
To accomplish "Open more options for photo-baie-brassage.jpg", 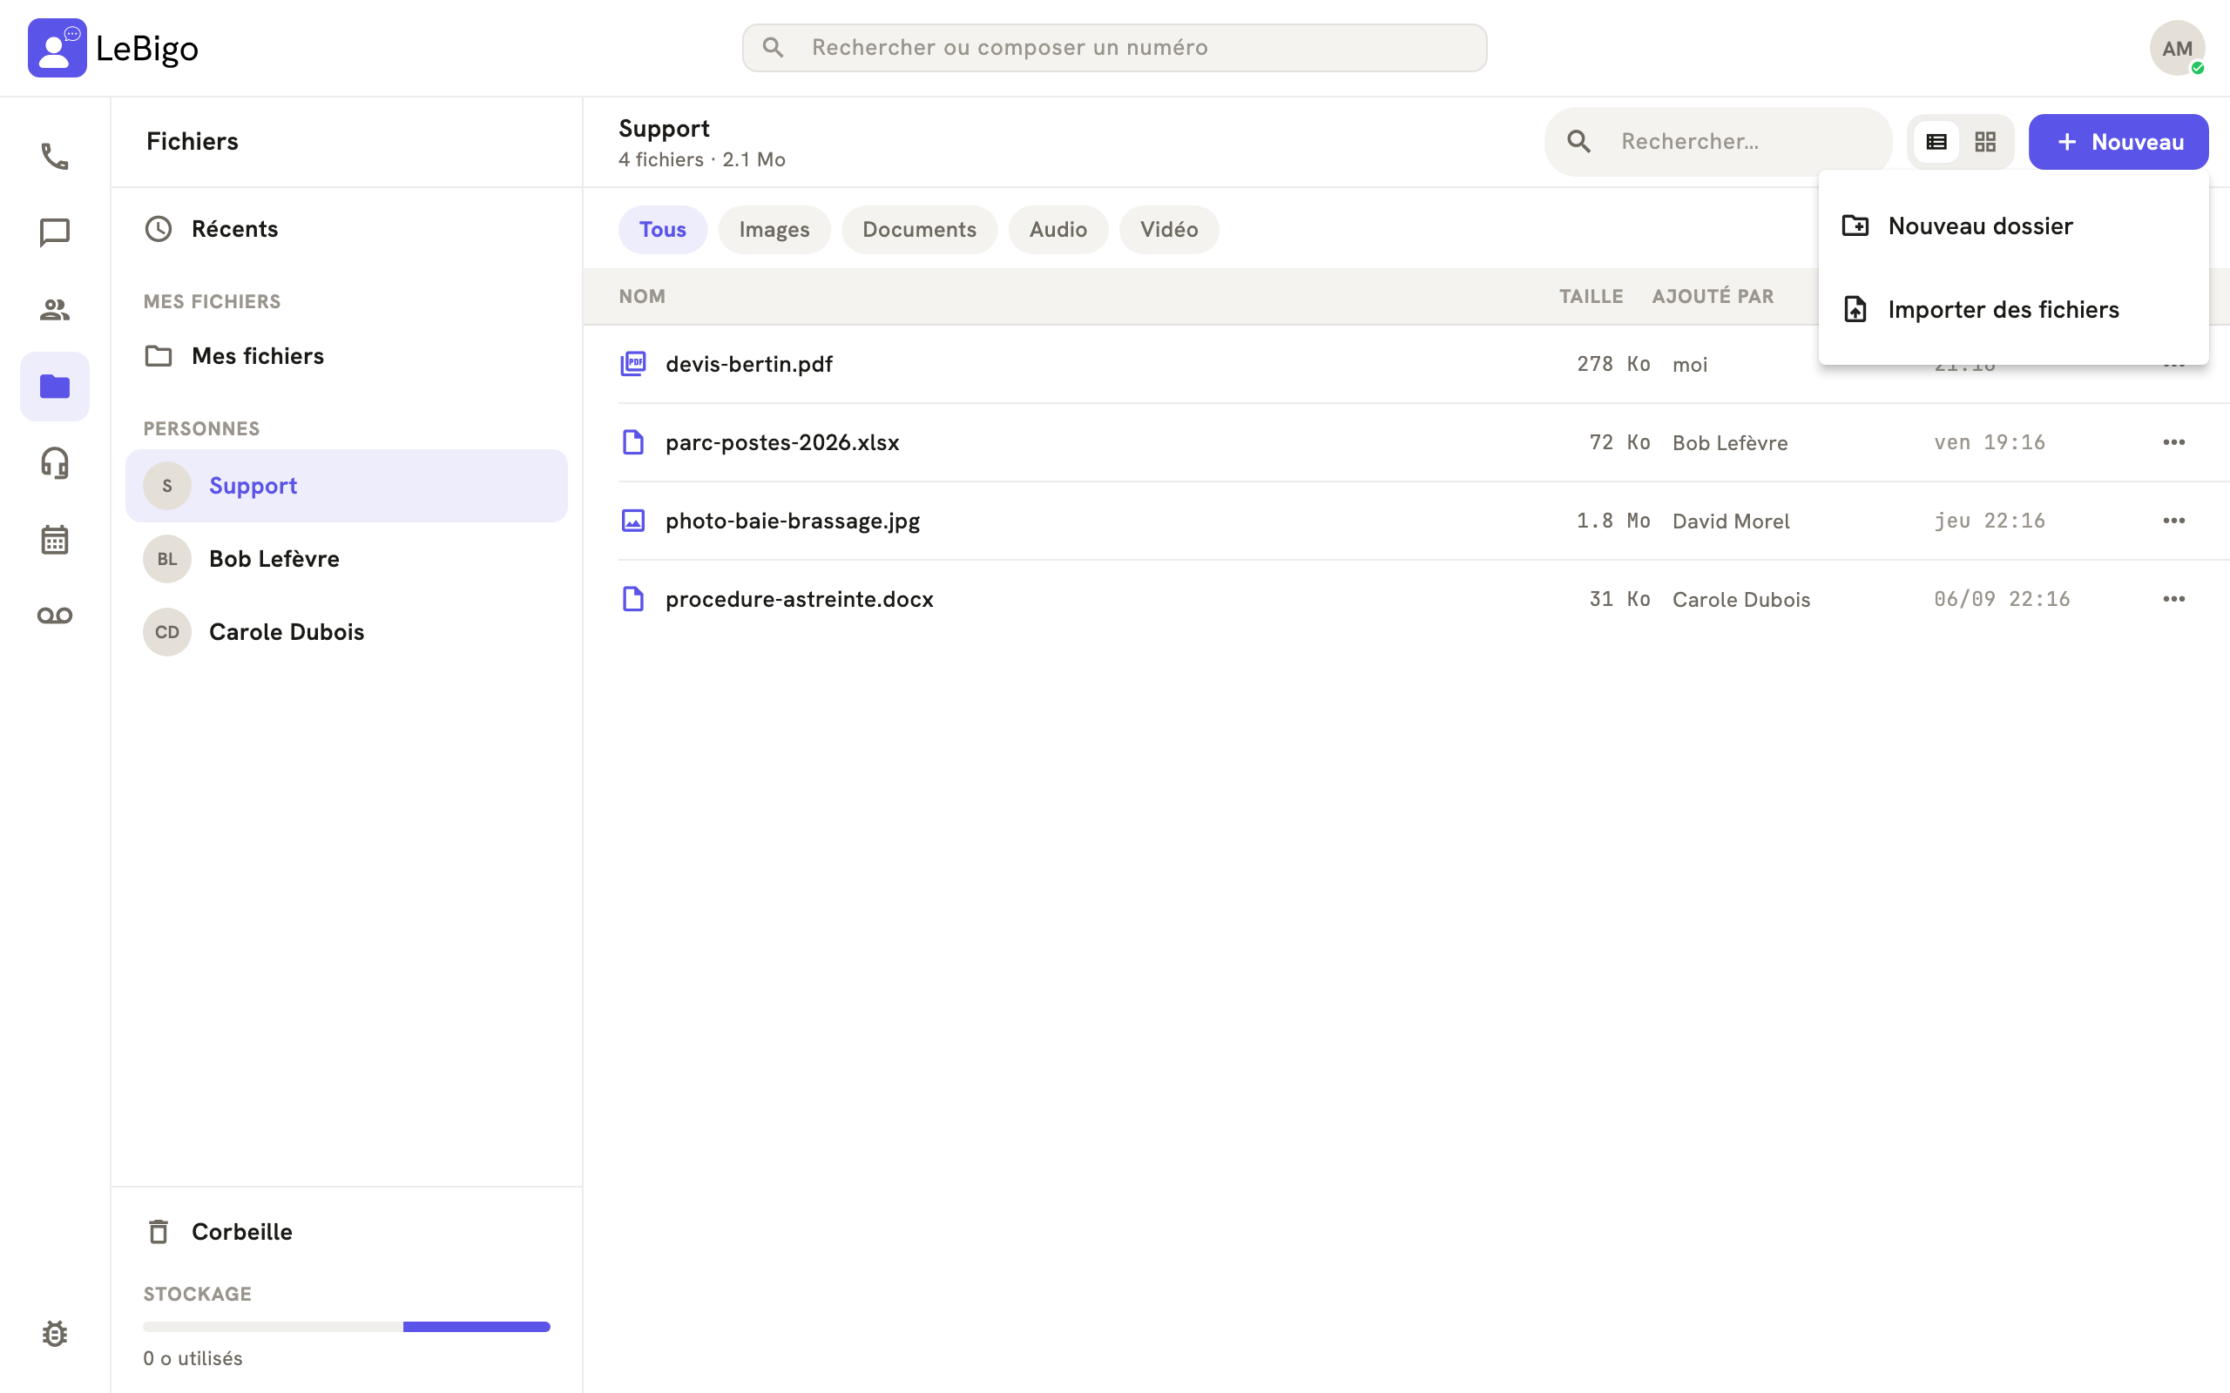I will click(2173, 521).
